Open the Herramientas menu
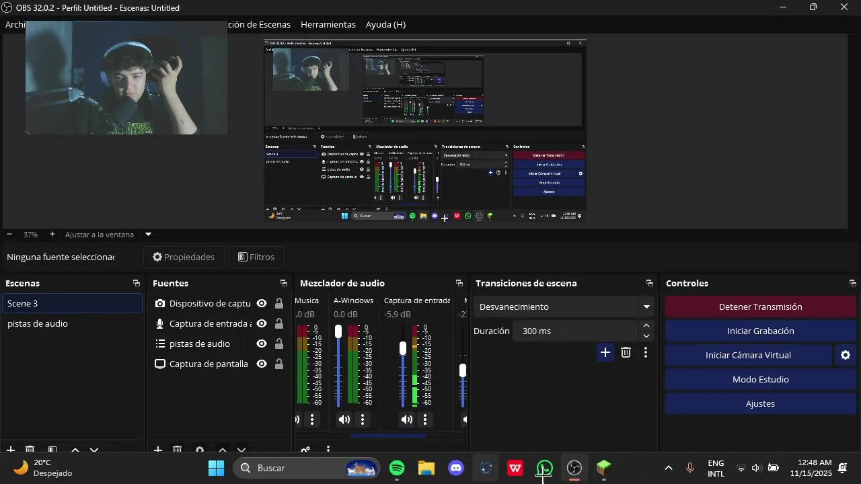The height and width of the screenshot is (484, 861). pyautogui.click(x=328, y=24)
